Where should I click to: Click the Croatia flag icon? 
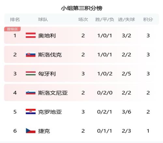(x=31, y=111)
